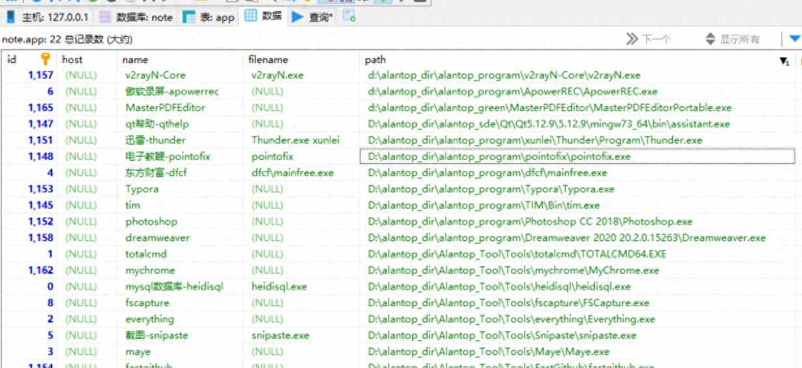Open the blue dropdown arrow beside 显示所有

point(794,39)
